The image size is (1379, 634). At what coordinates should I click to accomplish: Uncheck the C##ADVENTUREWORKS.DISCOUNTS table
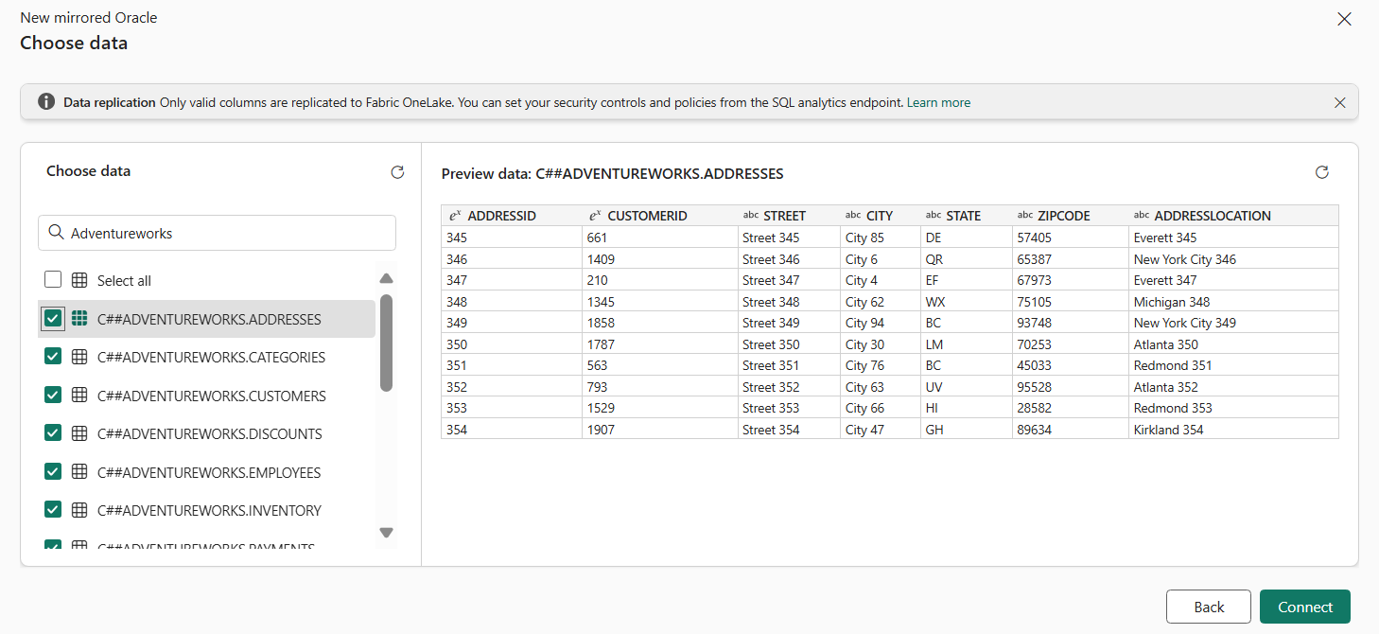(x=53, y=433)
